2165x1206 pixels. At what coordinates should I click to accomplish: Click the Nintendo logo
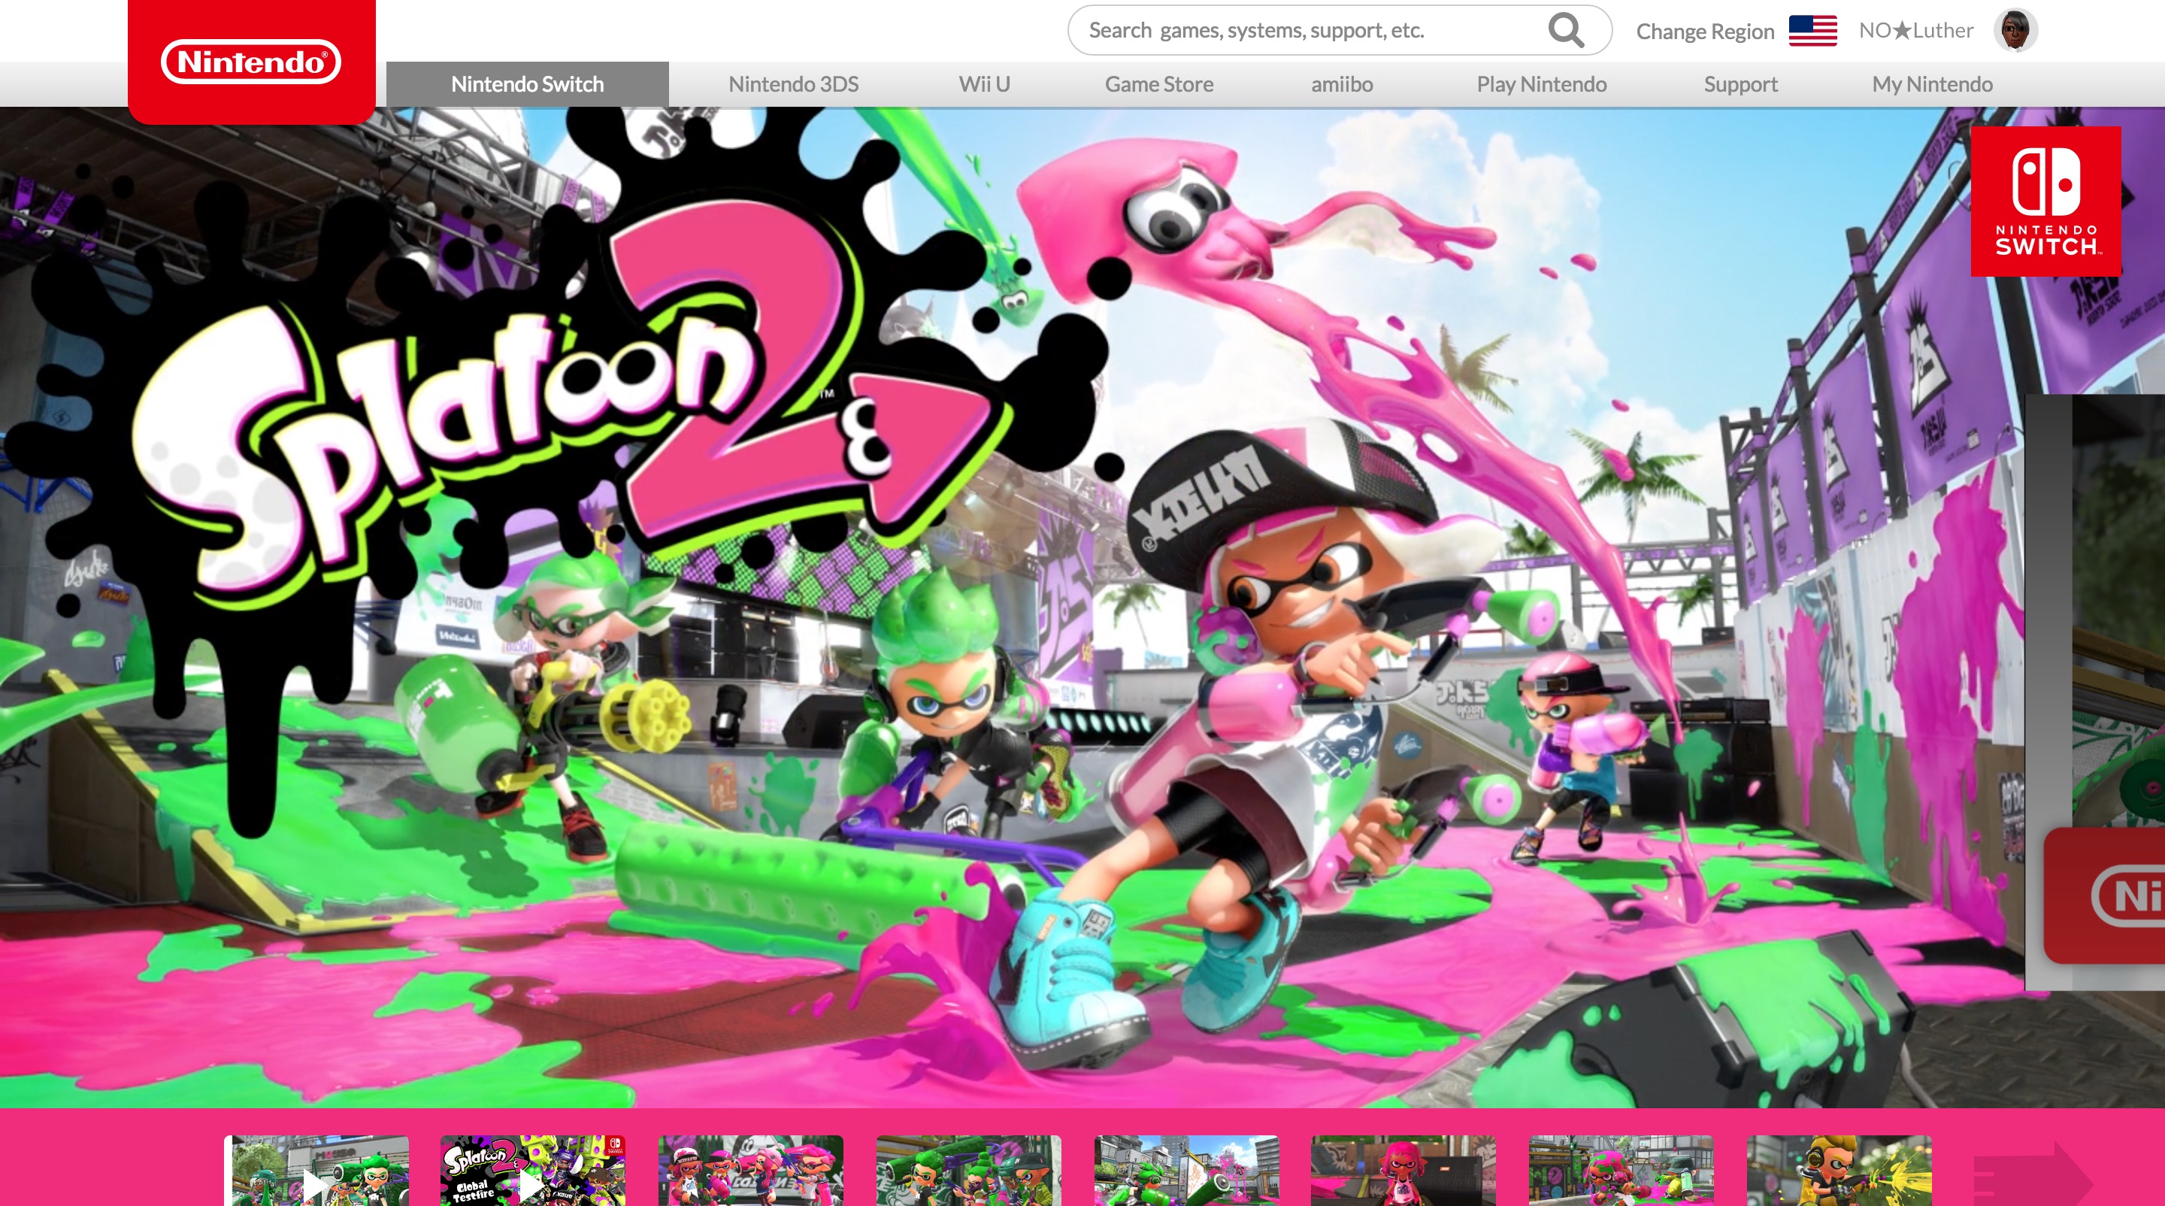250,62
